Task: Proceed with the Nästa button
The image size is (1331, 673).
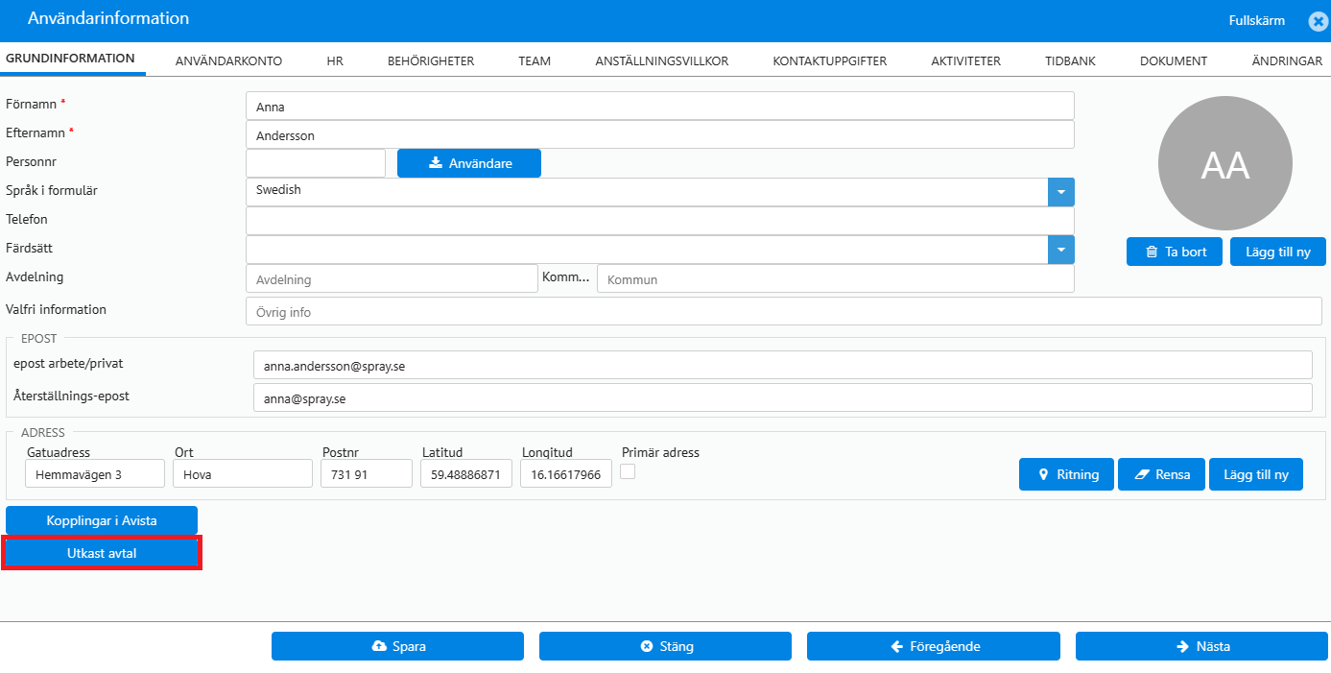Action: click(x=1201, y=646)
